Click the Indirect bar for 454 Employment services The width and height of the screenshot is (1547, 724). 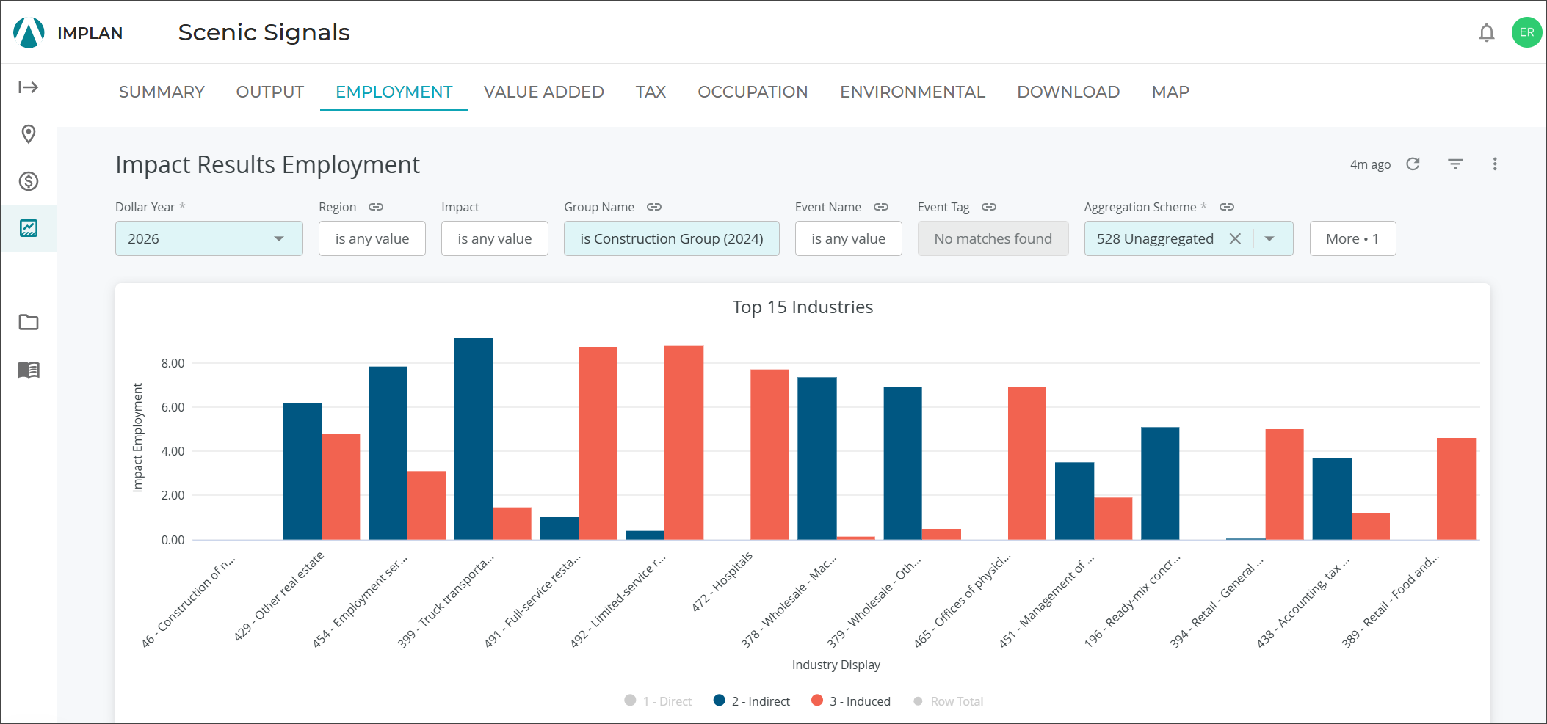pos(388,453)
